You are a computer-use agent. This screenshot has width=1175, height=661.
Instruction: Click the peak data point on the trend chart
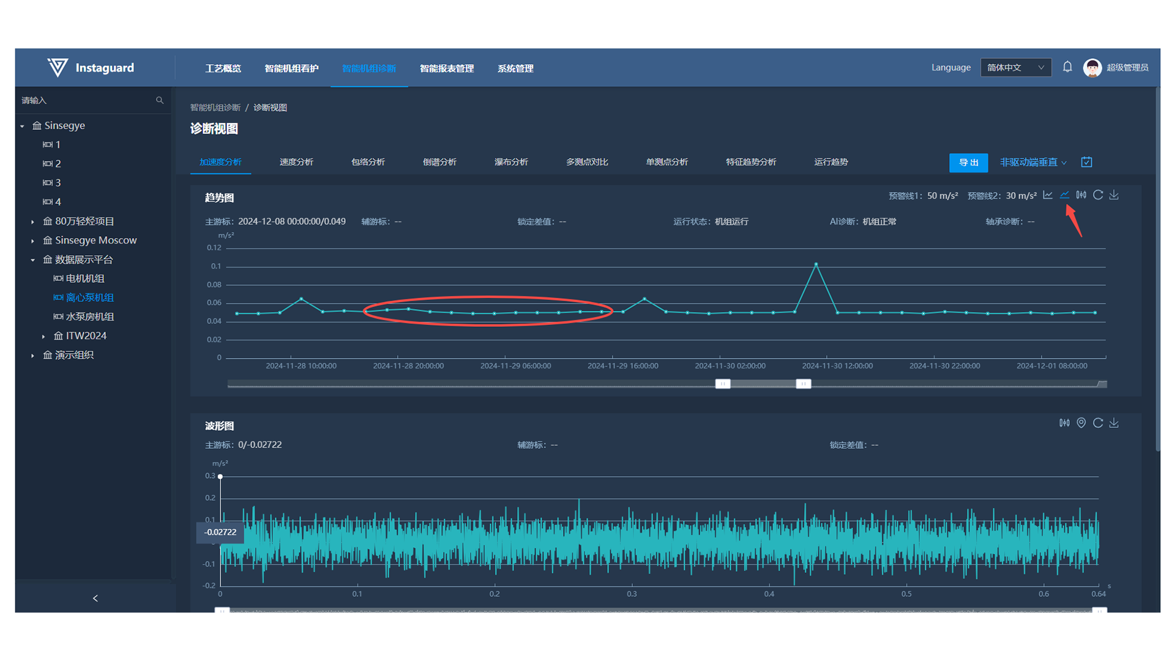[x=816, y=264]
